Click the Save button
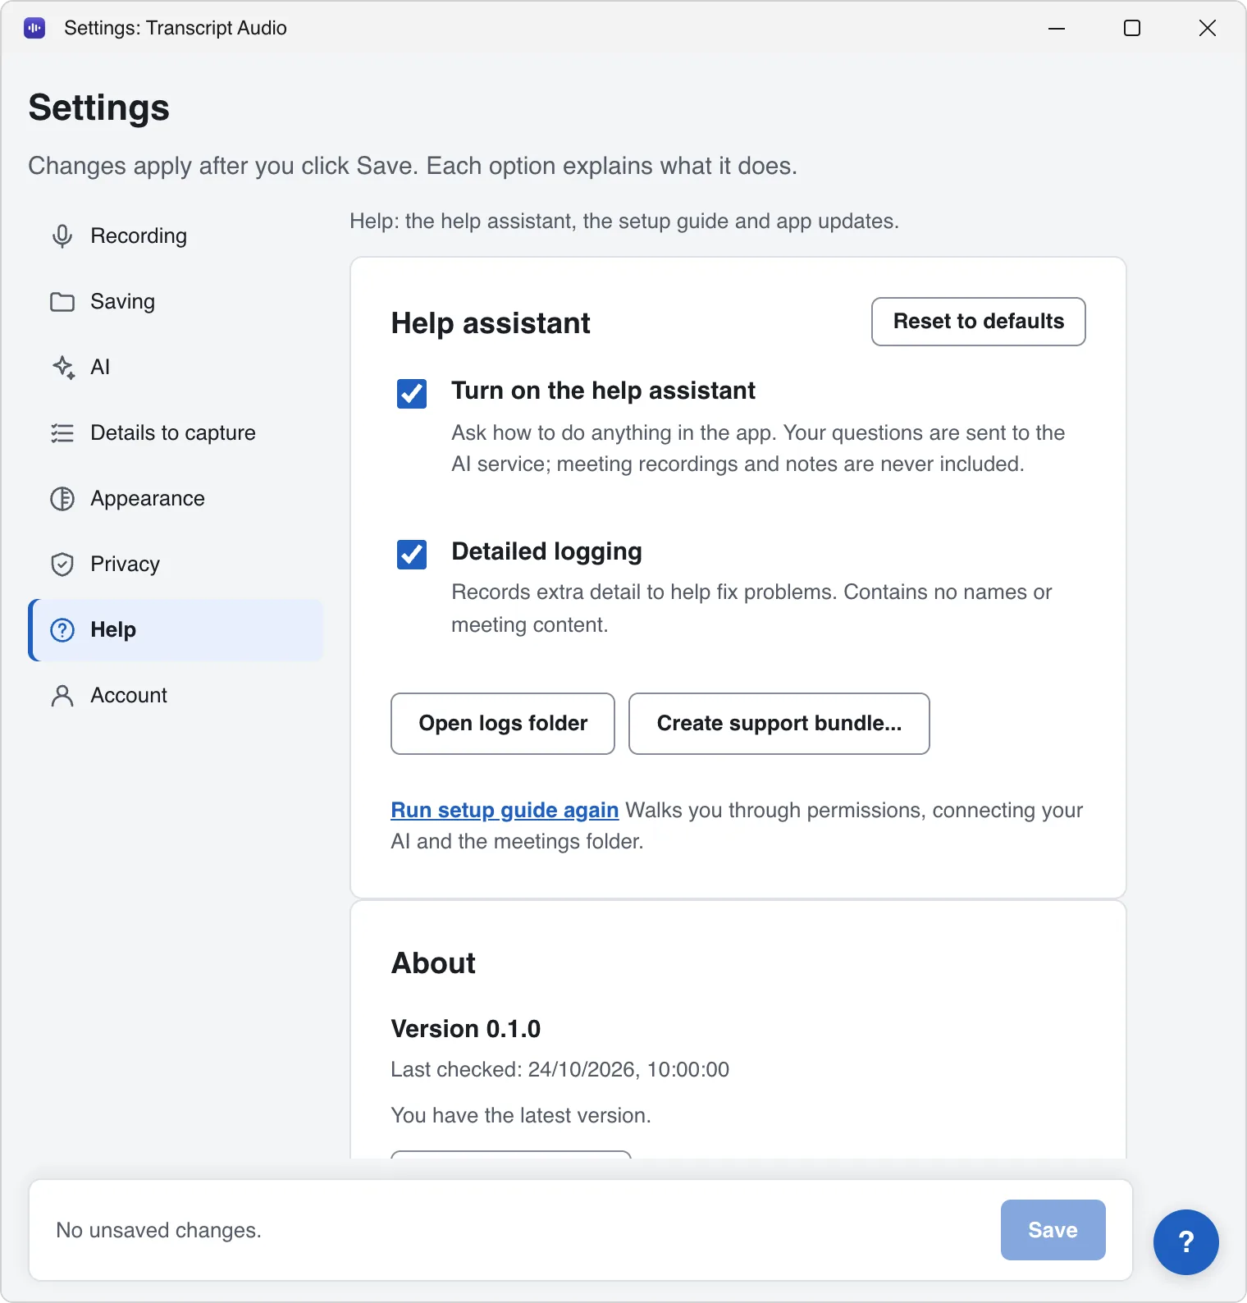Viewport: 1247px width, 1303px height. pyautogui.click(x=1053, y=1230)
